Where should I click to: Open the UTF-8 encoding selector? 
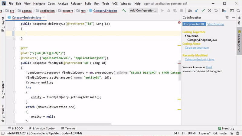(192, 133)
